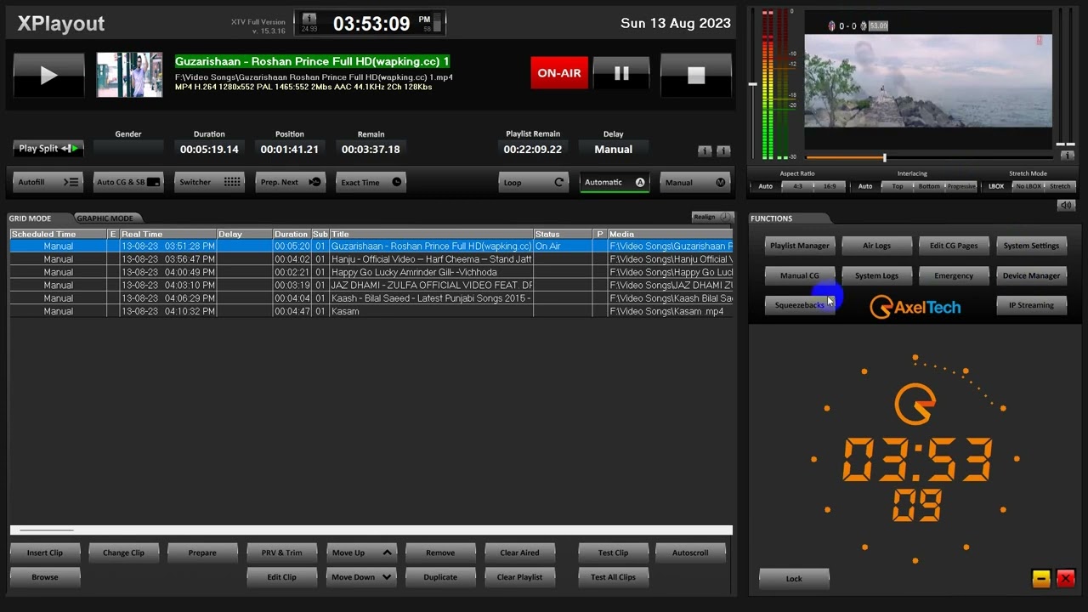Viewport: 1088px width, 612px height.
Task: Duplicate the selected clip
Action: pos(440,577)
